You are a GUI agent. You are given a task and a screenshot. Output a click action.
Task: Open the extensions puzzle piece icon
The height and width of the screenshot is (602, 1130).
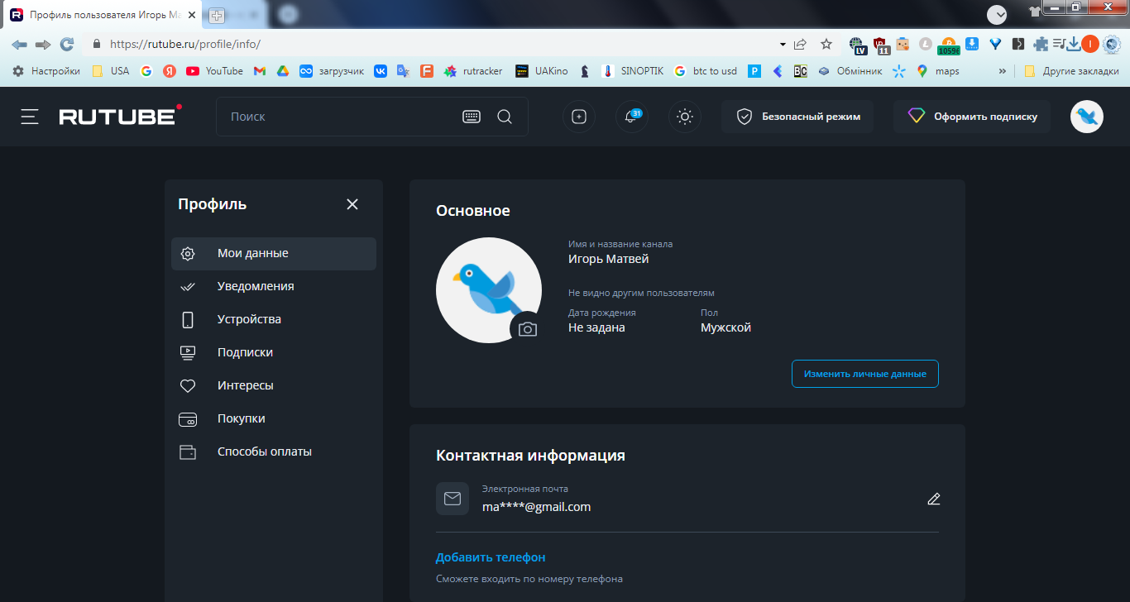1041,45
